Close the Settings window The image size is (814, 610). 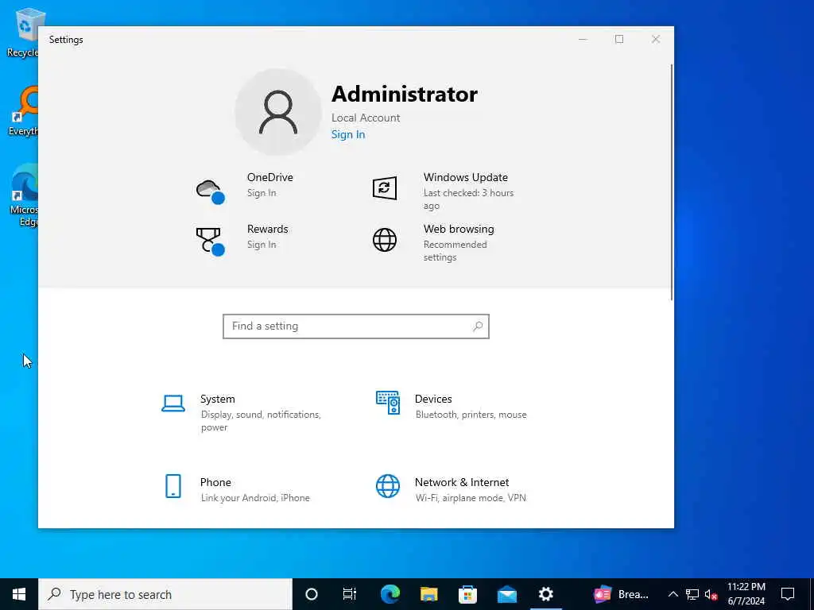[x=656, y=40]
